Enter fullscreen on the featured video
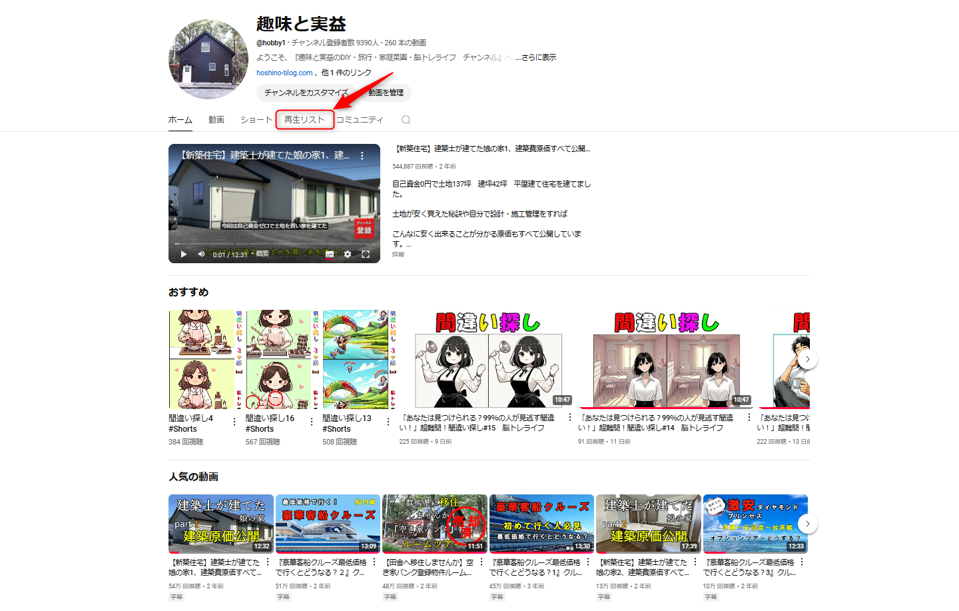 (366, 255)
